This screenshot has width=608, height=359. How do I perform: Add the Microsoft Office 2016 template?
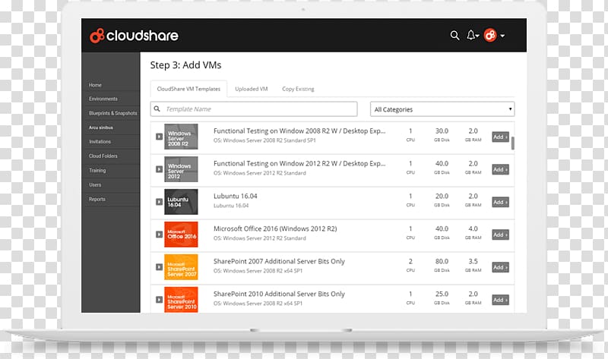coord(500,235)
